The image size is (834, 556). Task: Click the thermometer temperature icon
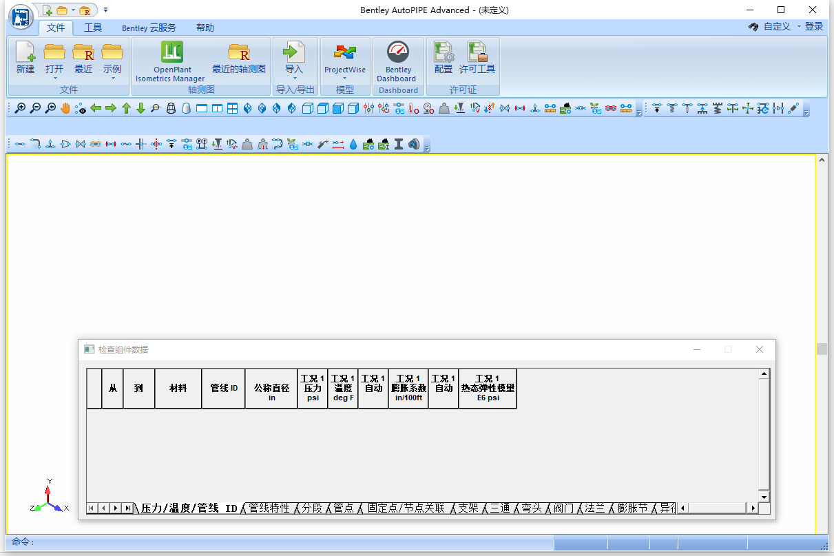[x=414, y=108]
